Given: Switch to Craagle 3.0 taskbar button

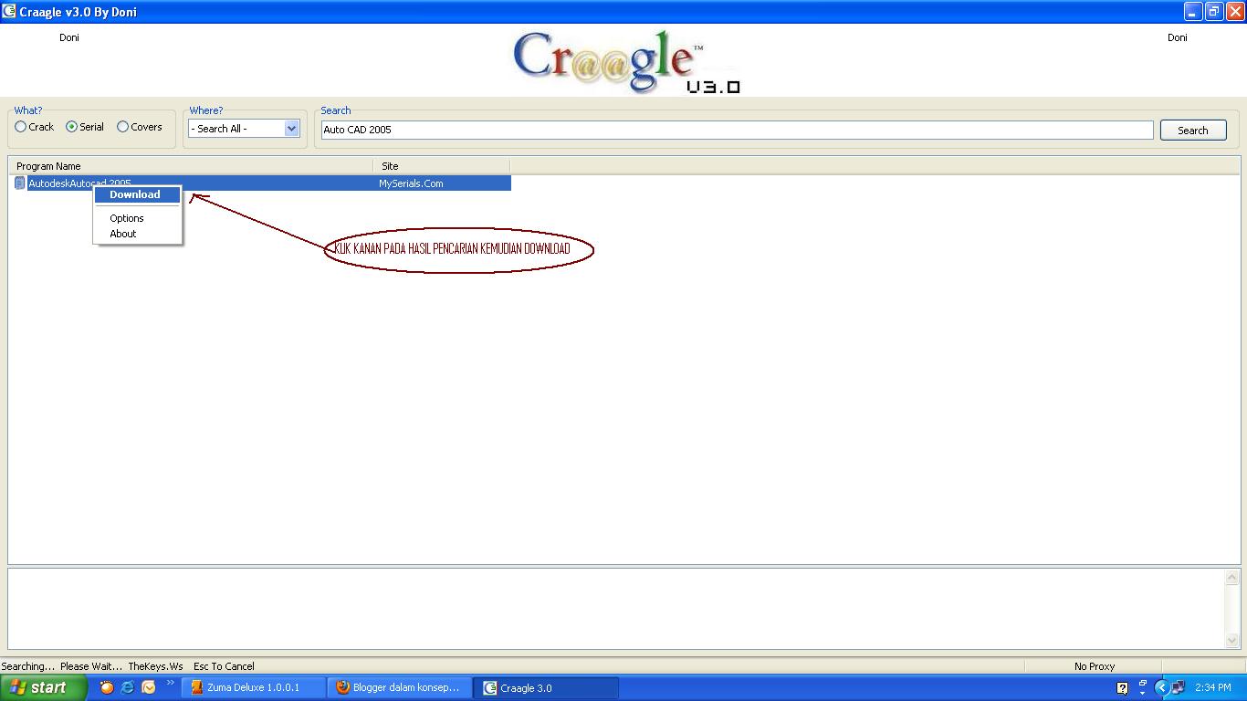Looking at the screenshot, I should pyautogui.click(x=546, y=688).
